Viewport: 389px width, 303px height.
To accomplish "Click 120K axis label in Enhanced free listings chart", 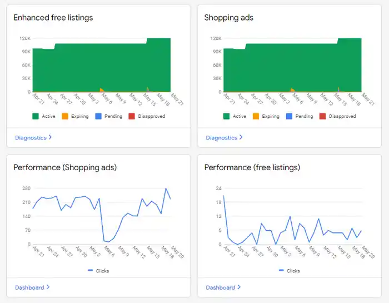I will pos(25,38).
